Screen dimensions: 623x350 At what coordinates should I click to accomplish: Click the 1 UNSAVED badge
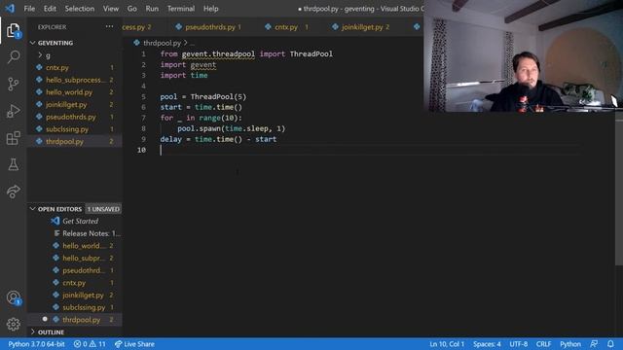[x=103, y=209]
